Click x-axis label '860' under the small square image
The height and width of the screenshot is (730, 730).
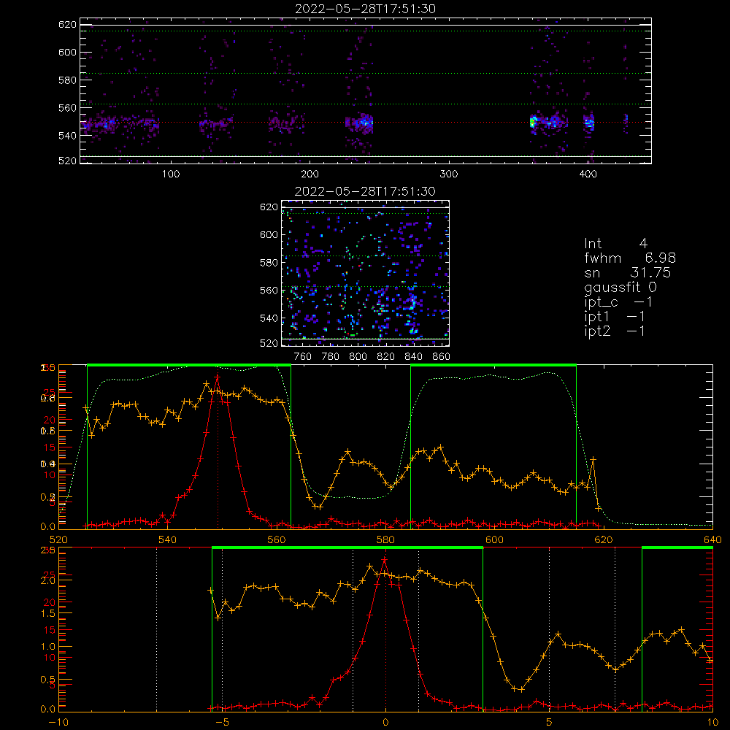point(441,357)
